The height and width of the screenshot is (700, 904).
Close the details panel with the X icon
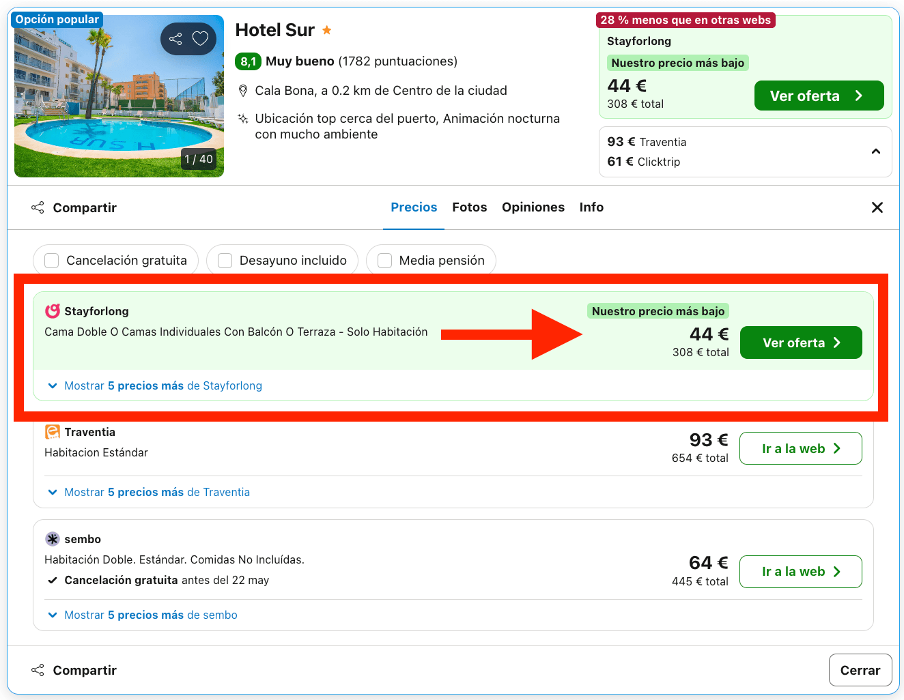877,207
